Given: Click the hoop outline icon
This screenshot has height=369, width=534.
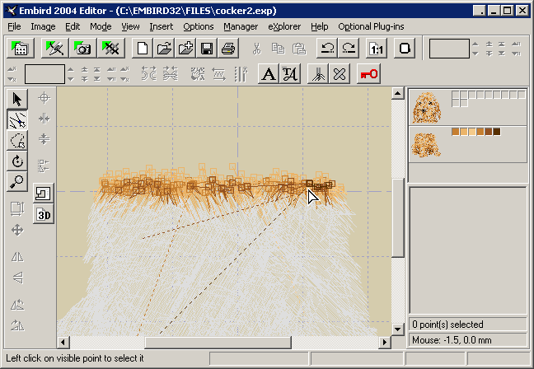Looking at the screenshot, I should [x=405, y=49].
